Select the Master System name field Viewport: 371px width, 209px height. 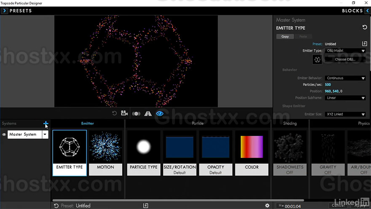(24, 135)
